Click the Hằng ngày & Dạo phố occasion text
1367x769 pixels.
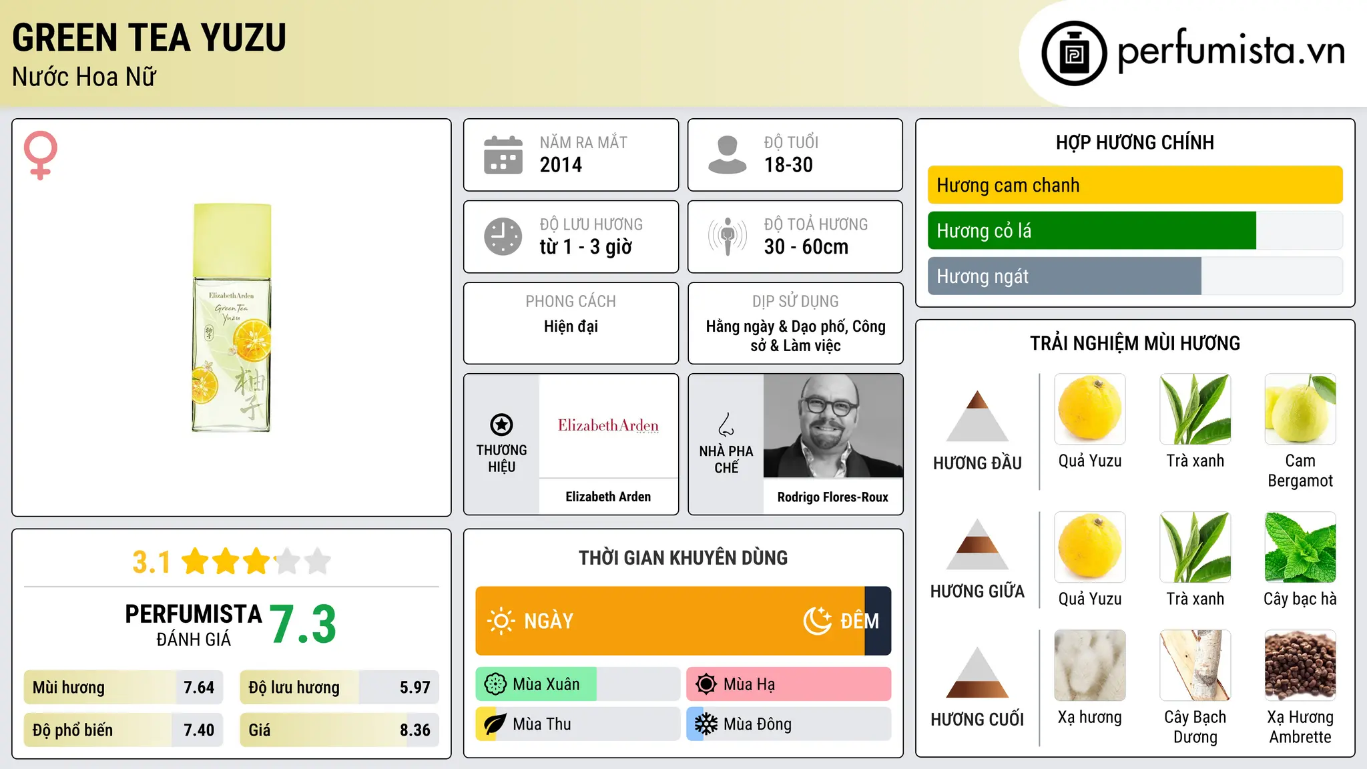(x=796, y=336)
